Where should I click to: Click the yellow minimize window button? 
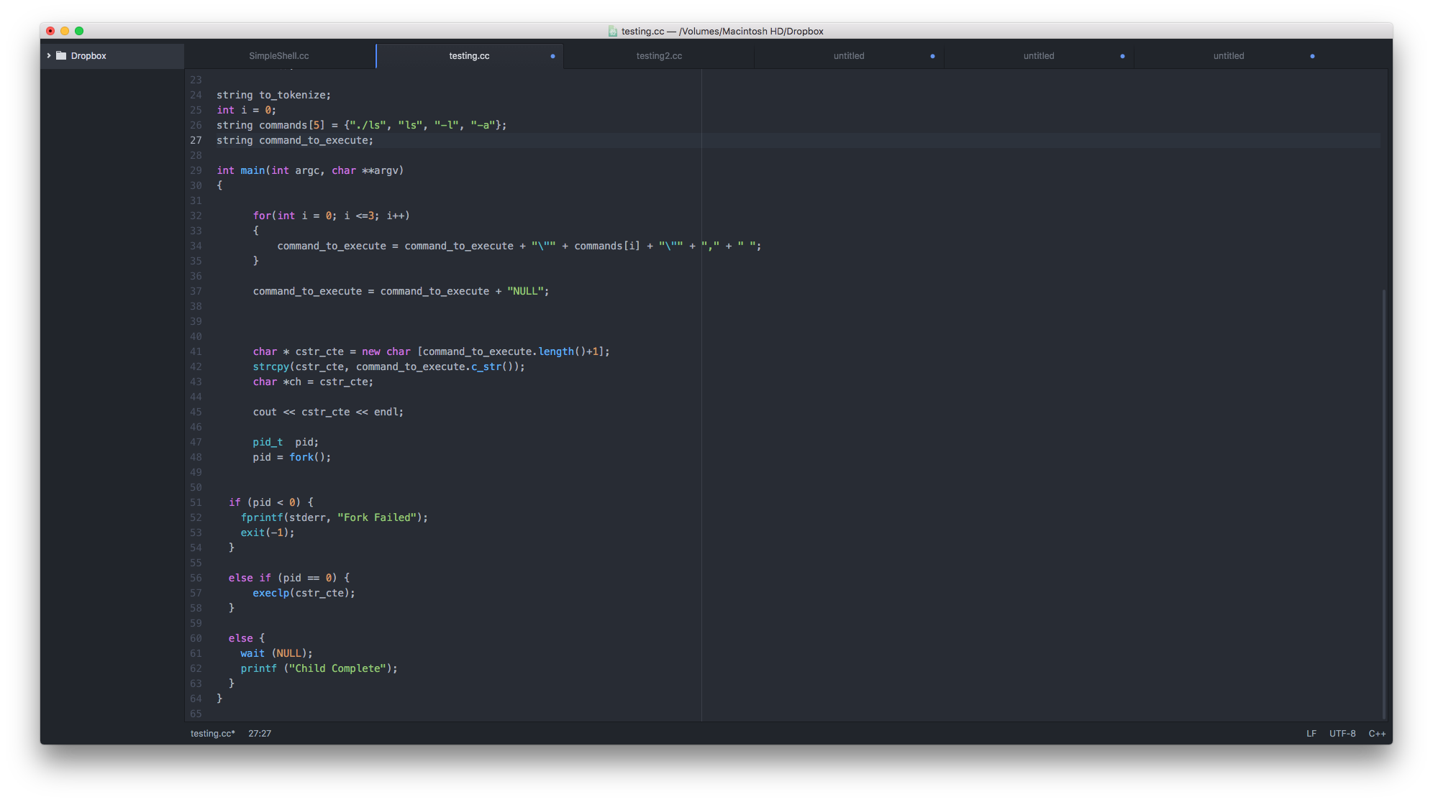tap(65, 31)
